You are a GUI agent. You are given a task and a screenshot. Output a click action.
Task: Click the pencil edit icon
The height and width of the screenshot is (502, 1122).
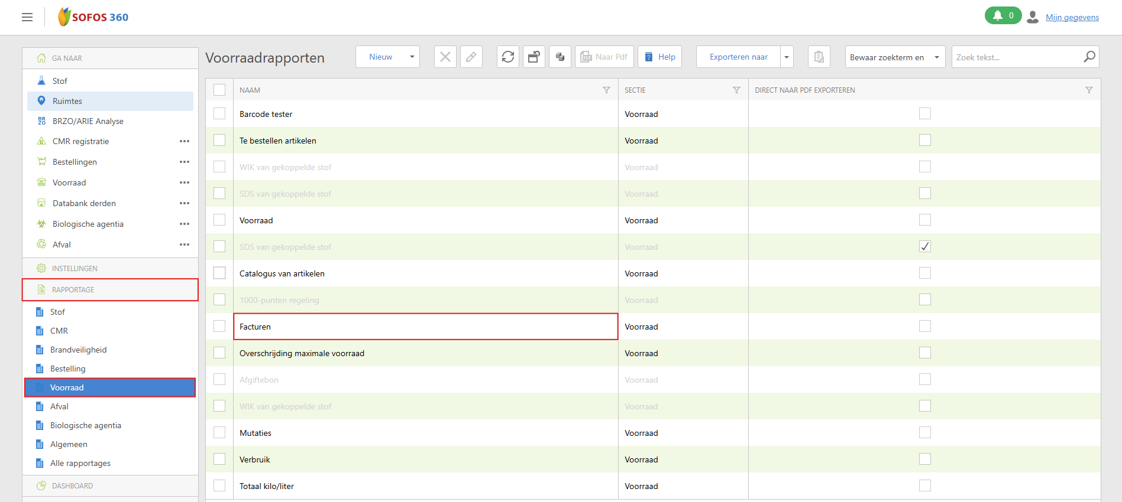click(471, 57)
